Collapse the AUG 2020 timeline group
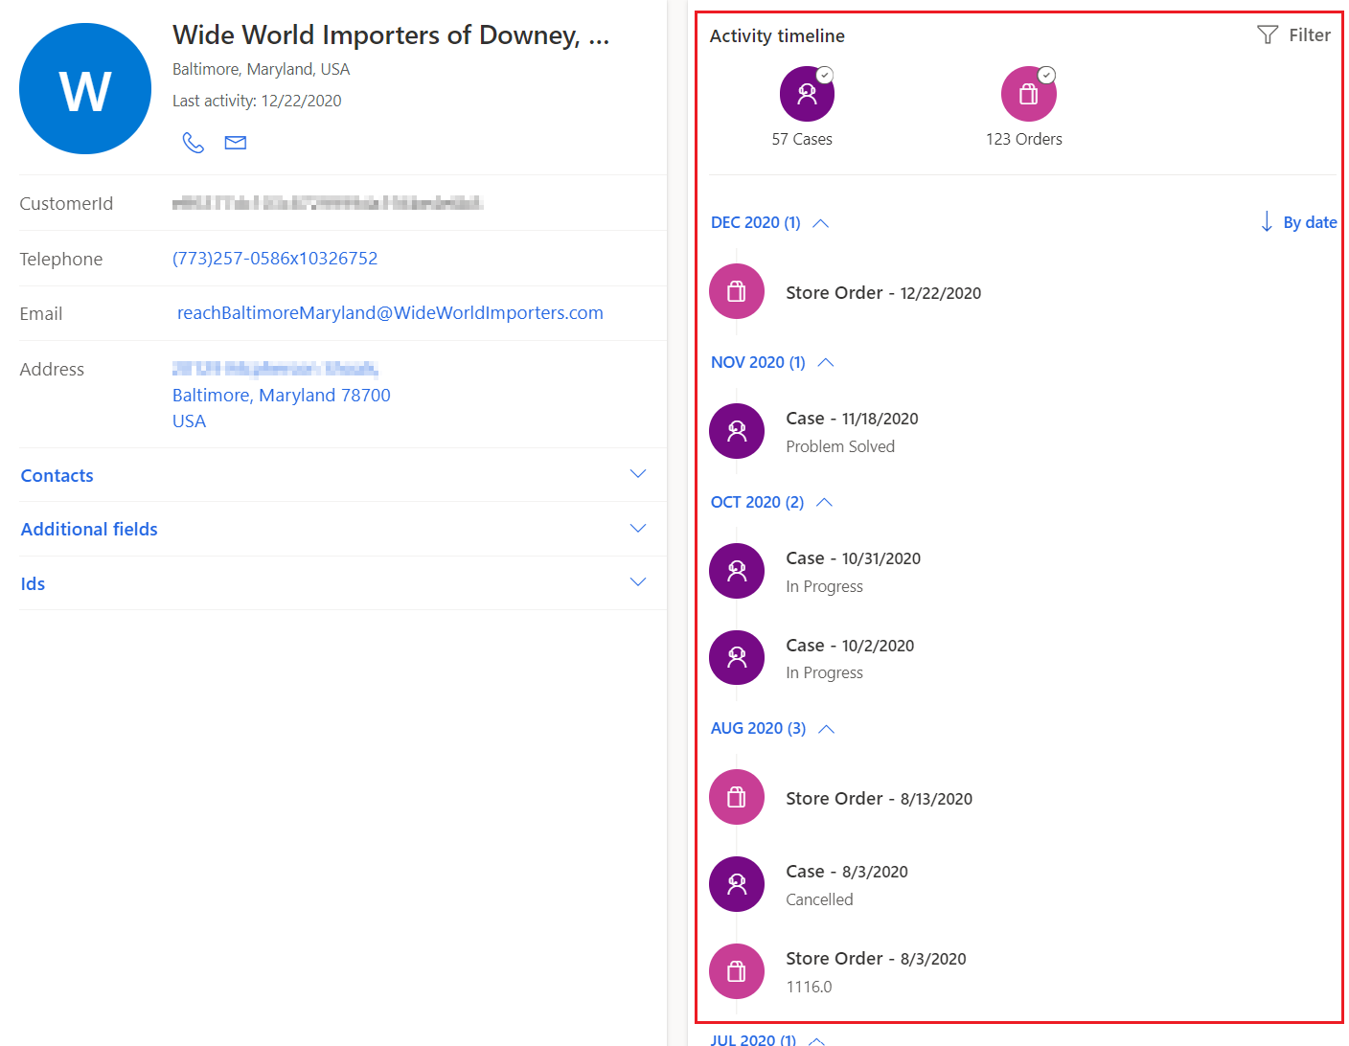This screenshot has width=1349, height=1046. tap(826, 728)
